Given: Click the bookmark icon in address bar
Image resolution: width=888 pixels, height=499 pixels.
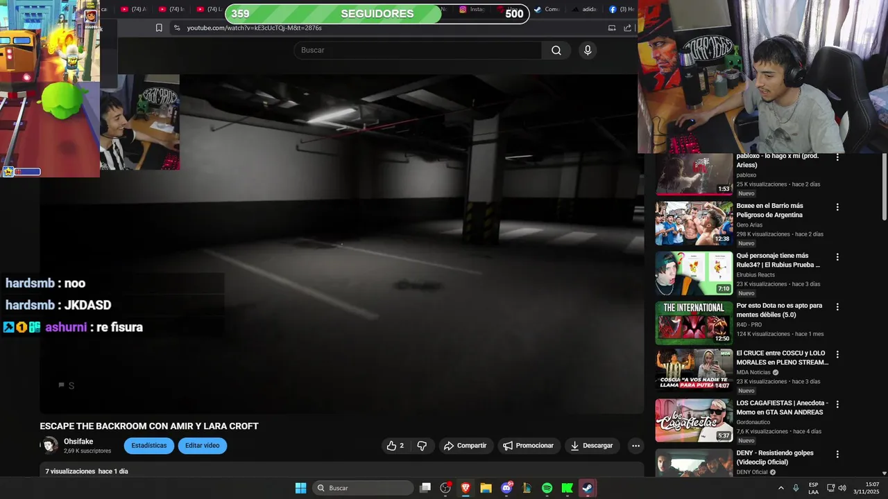Looking at the screenshot, I should pyautogui.click(x=159, y=28).
